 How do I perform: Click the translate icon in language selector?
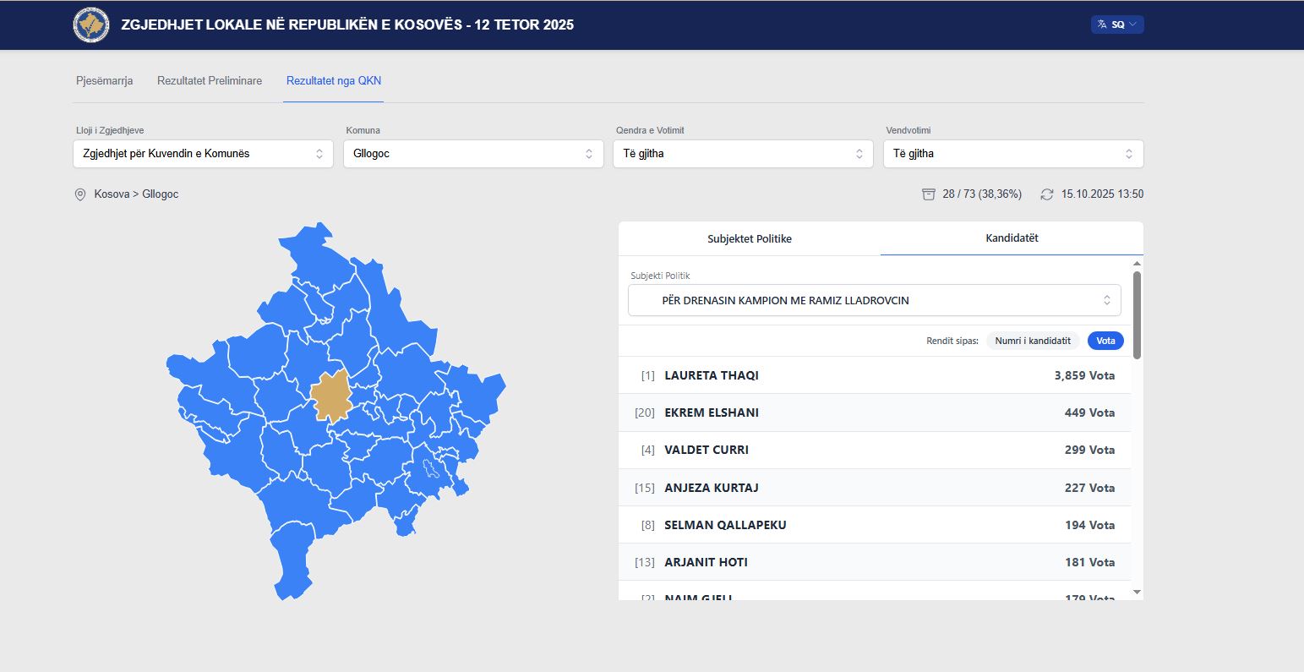coord(1102,25)
